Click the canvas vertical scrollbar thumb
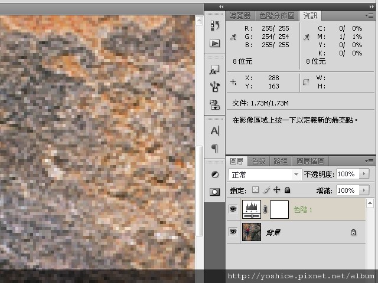 tap(199, 191)
